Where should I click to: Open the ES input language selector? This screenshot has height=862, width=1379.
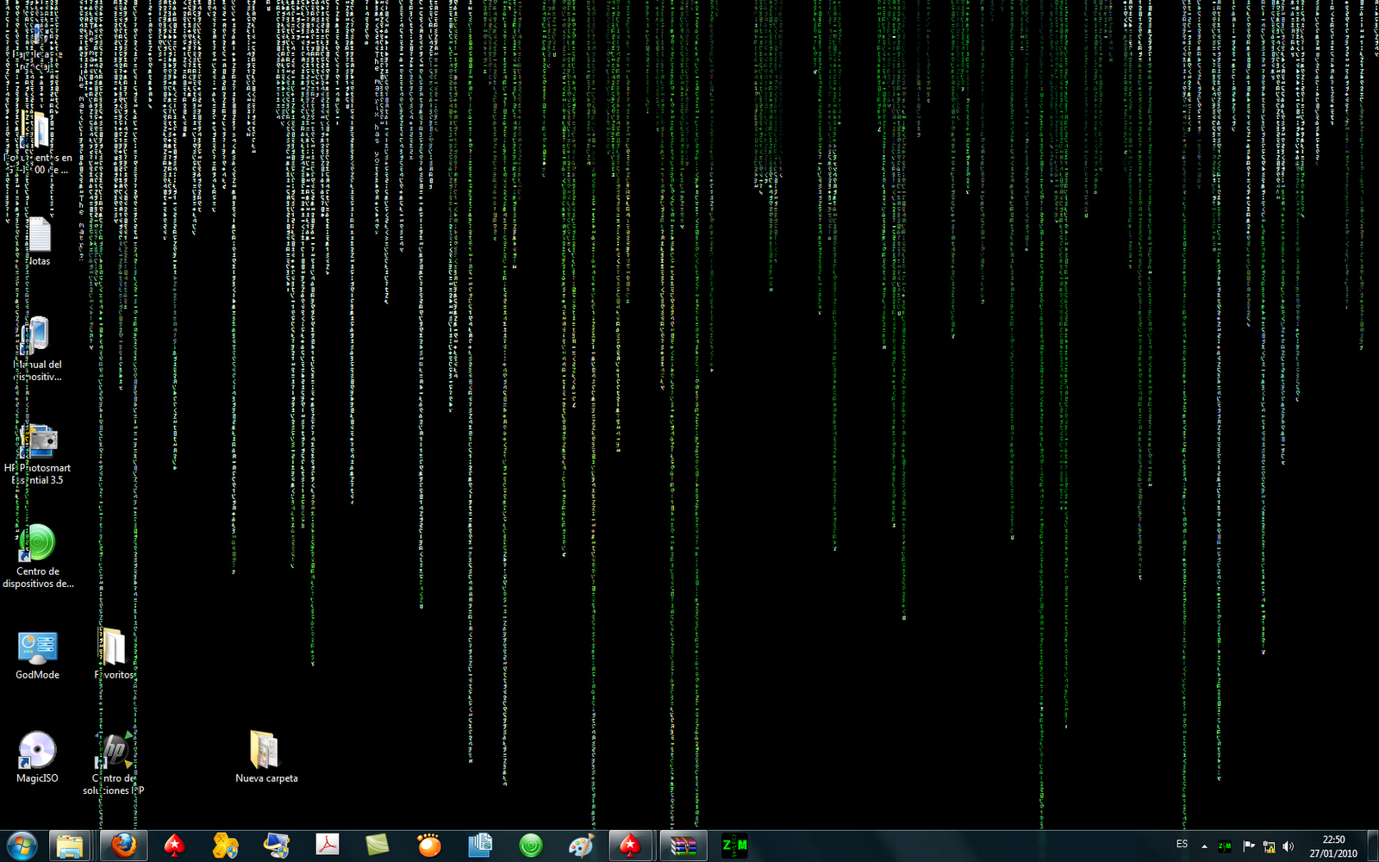pos(1182,845)
